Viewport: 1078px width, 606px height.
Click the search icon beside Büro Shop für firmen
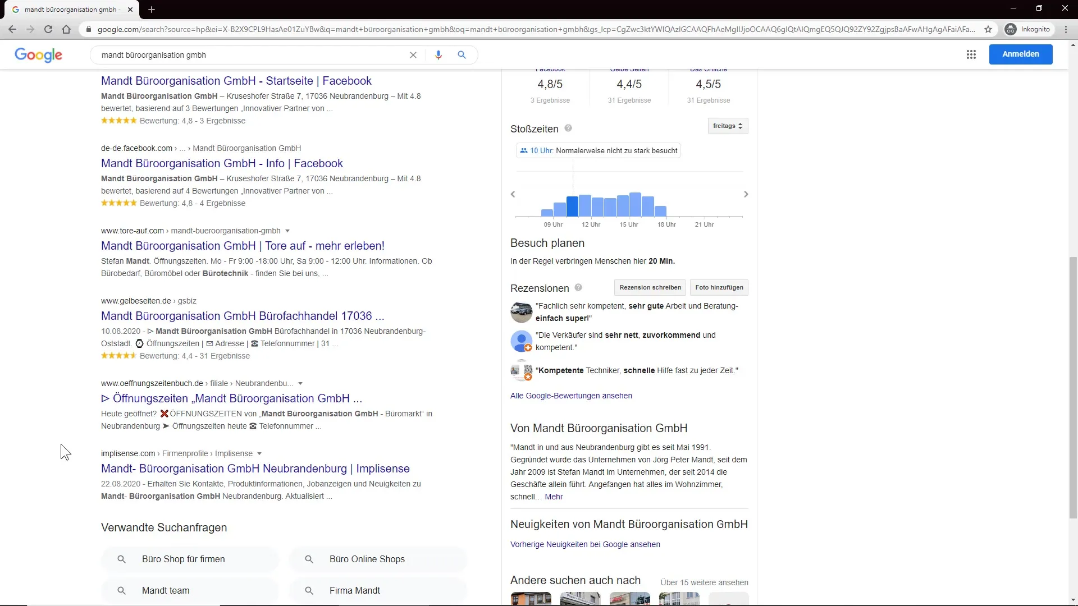point(121,559)
